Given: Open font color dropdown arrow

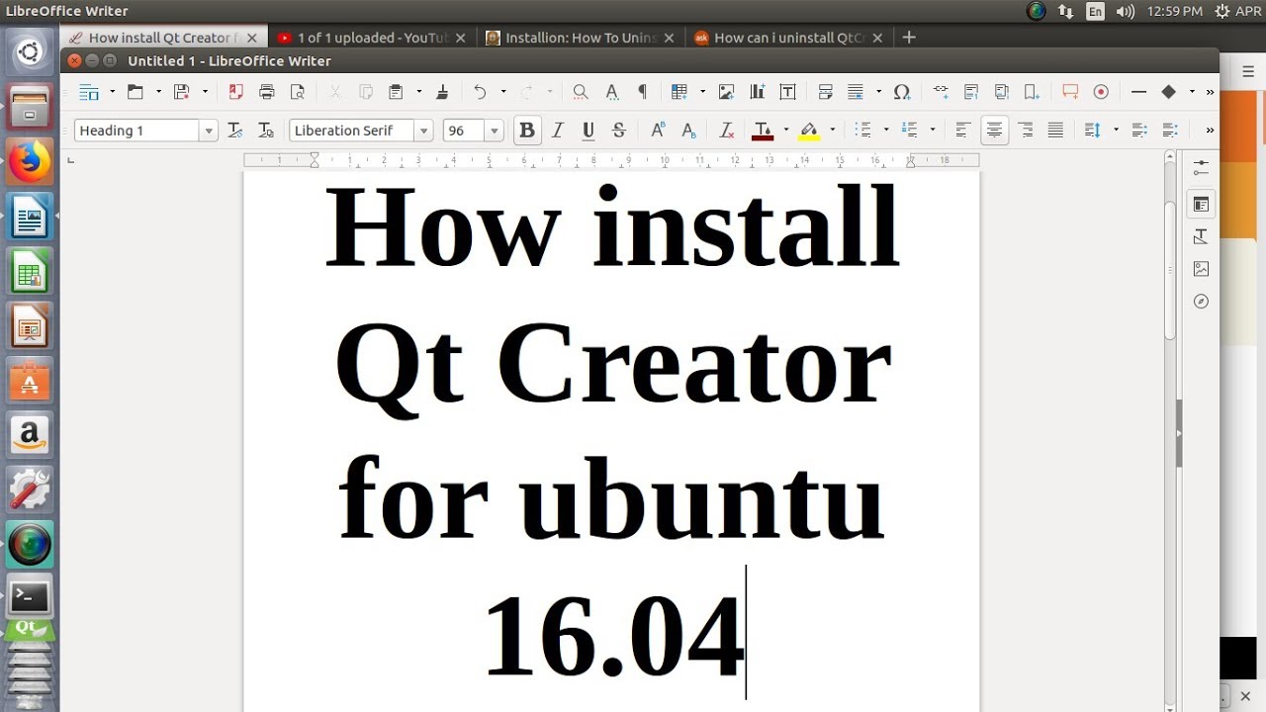Looking at the screenshot, I should point(785,131).
